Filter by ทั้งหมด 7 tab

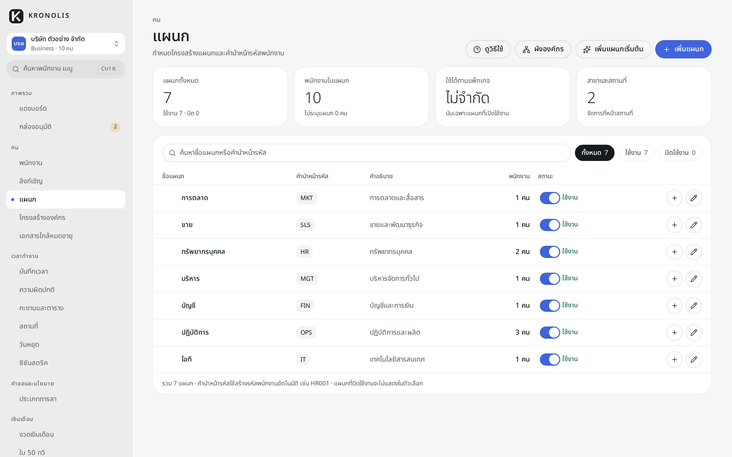coord(594,153)
